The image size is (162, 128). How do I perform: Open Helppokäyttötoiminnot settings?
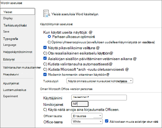tap(18, 52)
